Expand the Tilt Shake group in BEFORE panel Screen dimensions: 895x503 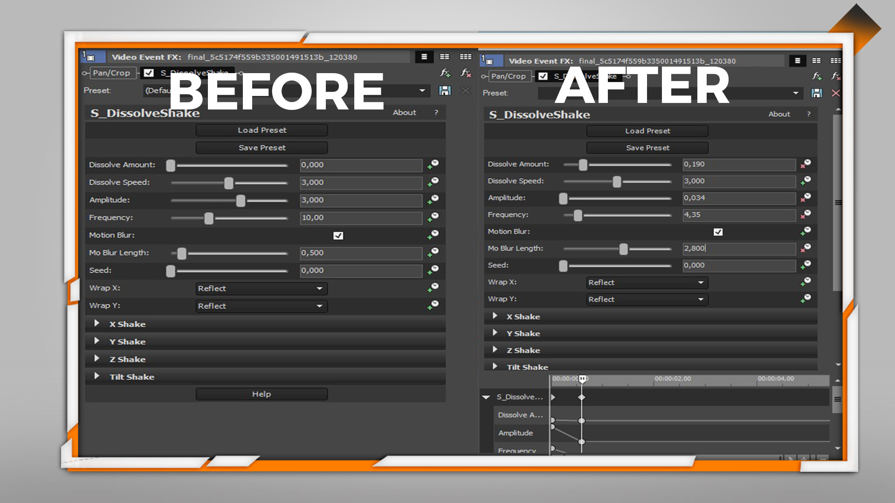(x=96, y=376)
